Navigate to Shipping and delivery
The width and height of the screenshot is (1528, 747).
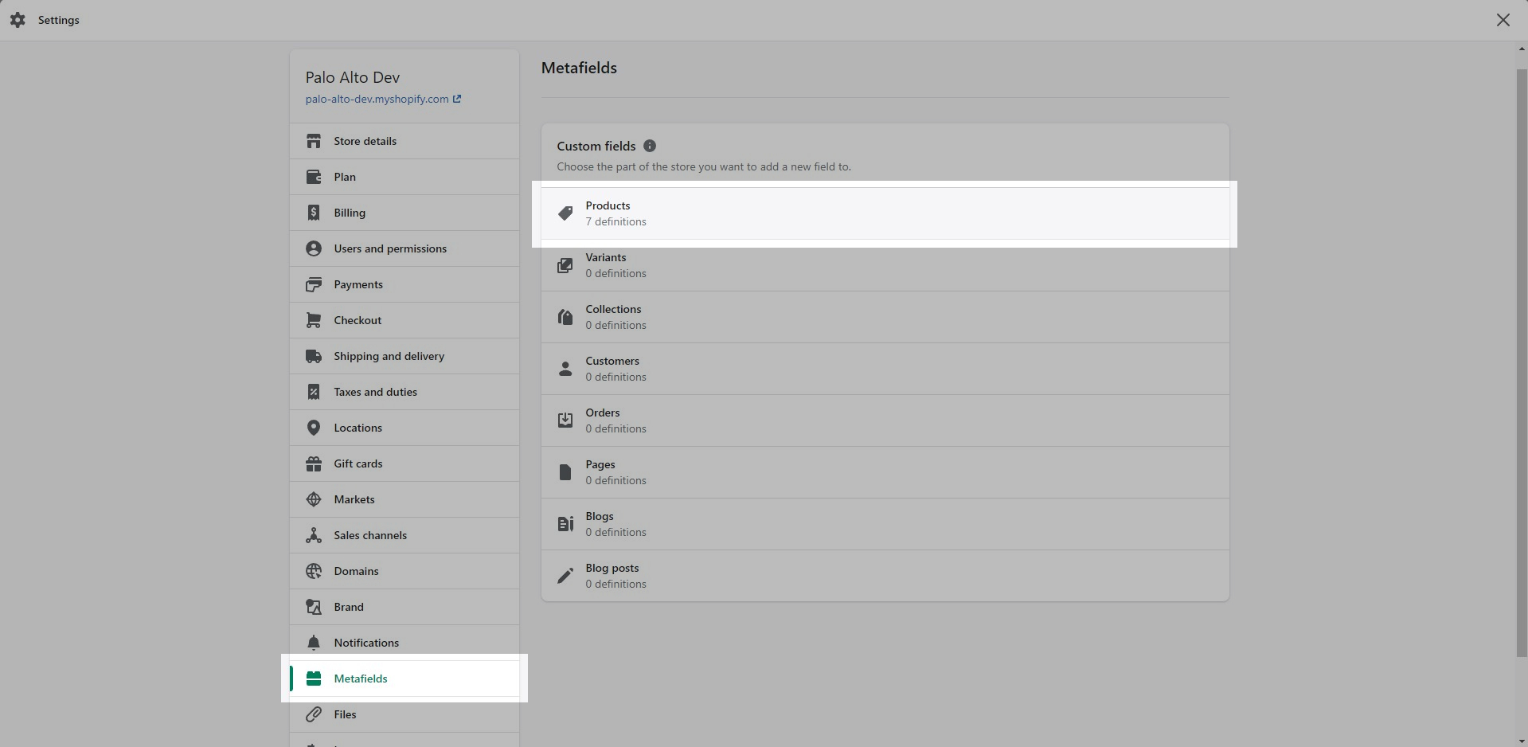click(x=389, y=356)
